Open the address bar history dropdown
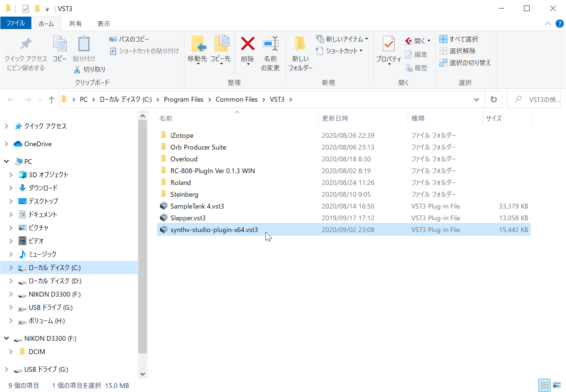The image size is (566, 392). coord(476,99)
